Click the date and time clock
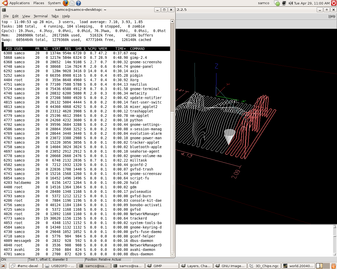 click(312, 3)
